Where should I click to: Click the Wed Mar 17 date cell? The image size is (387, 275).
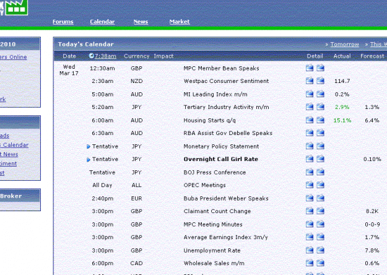pyautogui.click(x=69, y=70)
